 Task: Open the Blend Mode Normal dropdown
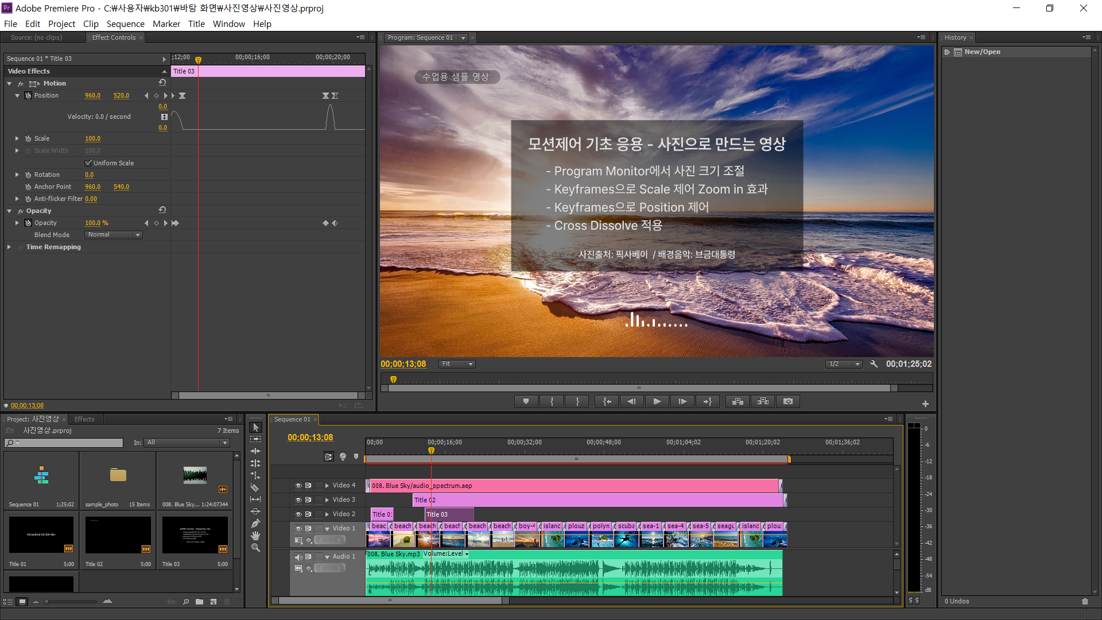pos(114,235)
